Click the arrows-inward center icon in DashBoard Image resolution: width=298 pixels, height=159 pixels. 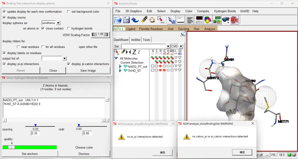(x=129, y=52)
